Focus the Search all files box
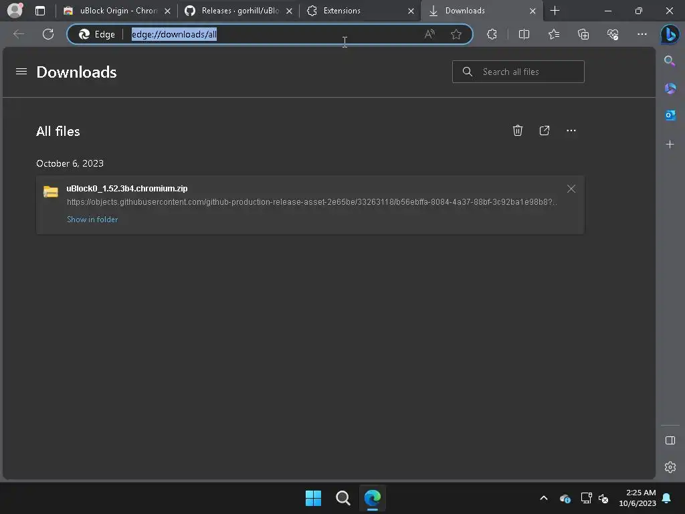 518,72
